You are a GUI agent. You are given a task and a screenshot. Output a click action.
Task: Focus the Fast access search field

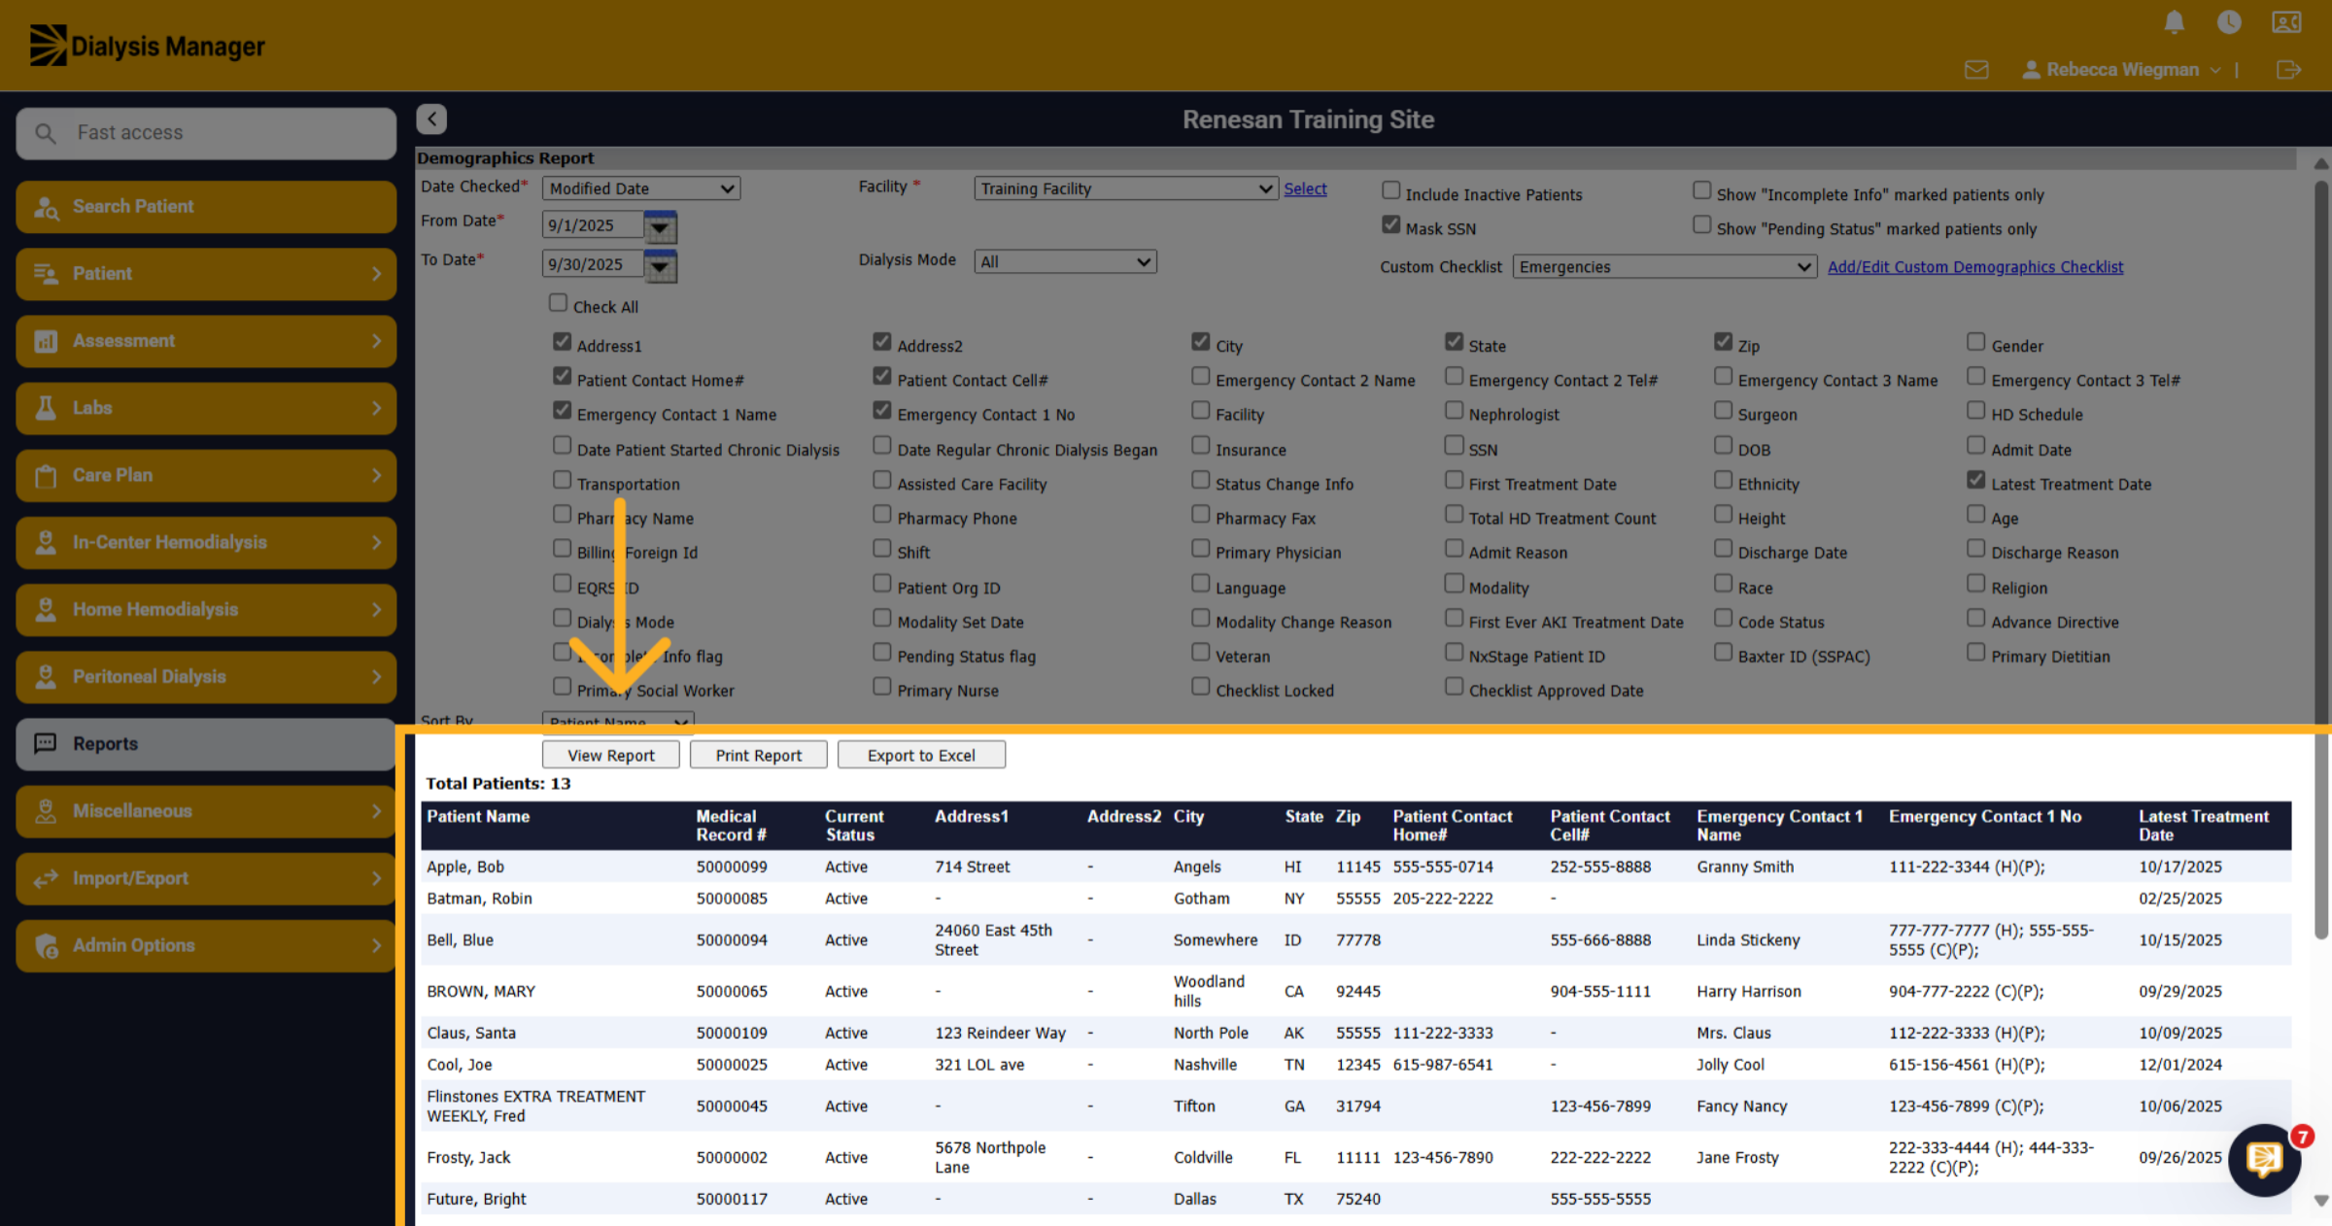tap(206, 133)
